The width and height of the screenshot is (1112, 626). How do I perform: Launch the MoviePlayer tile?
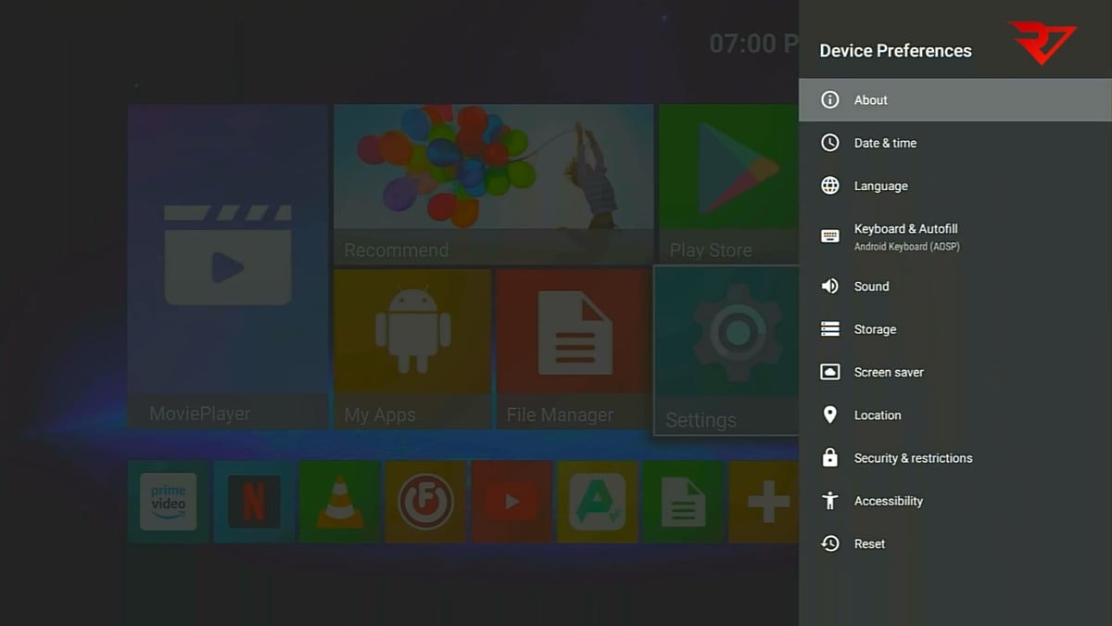228,267
